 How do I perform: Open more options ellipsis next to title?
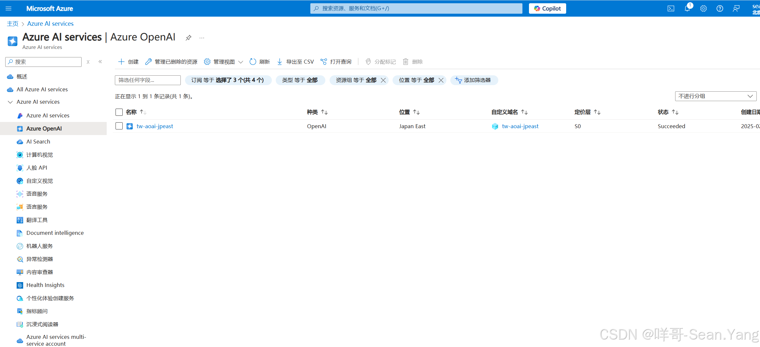point(202,38)
